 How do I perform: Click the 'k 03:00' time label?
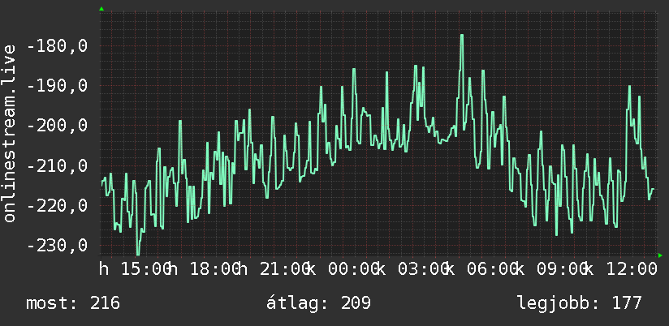point(412,269)
